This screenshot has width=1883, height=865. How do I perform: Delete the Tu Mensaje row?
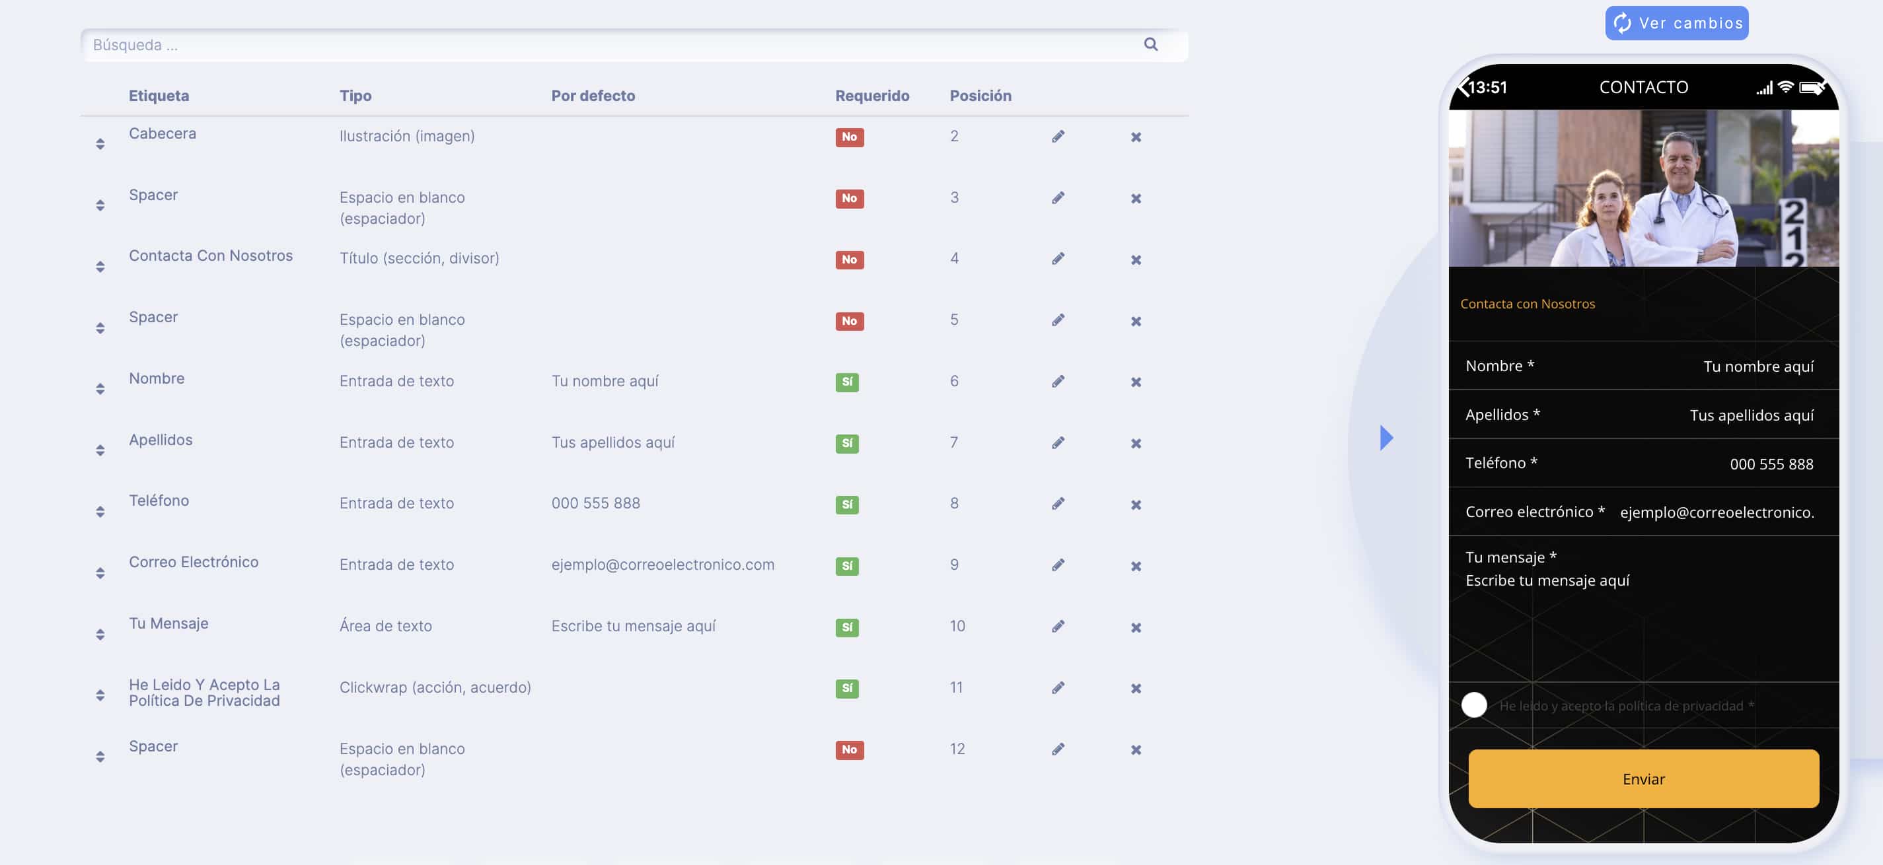pyautogui.click(x=1136, y=627)
